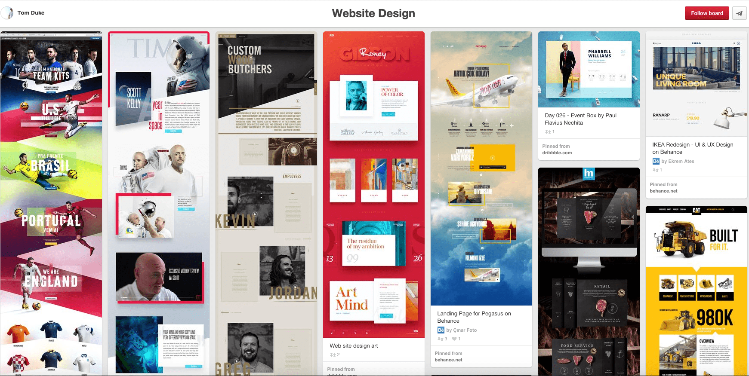749x376 pixels.
Task: Open the Custom Wood Butchers pin image
Action: (266, 204)
